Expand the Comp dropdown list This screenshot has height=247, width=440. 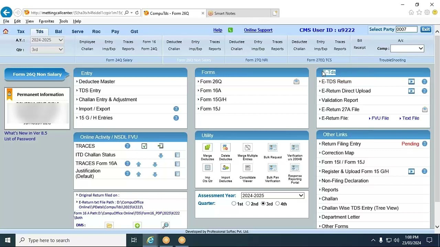tap(407, 48)
